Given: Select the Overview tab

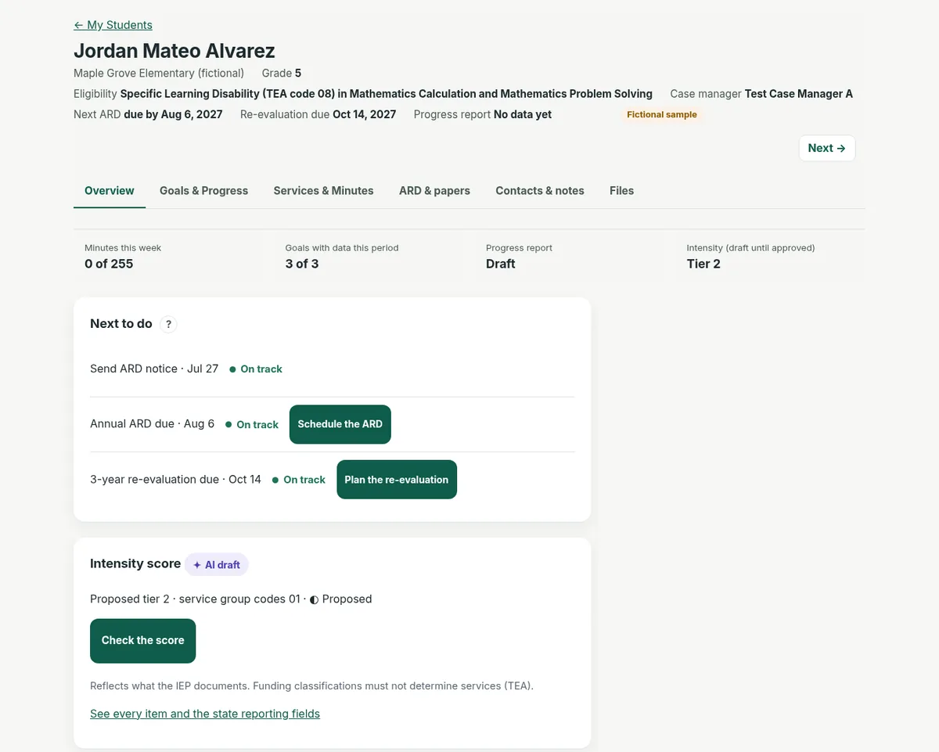Looking at the screenshot, I should 110,190.
